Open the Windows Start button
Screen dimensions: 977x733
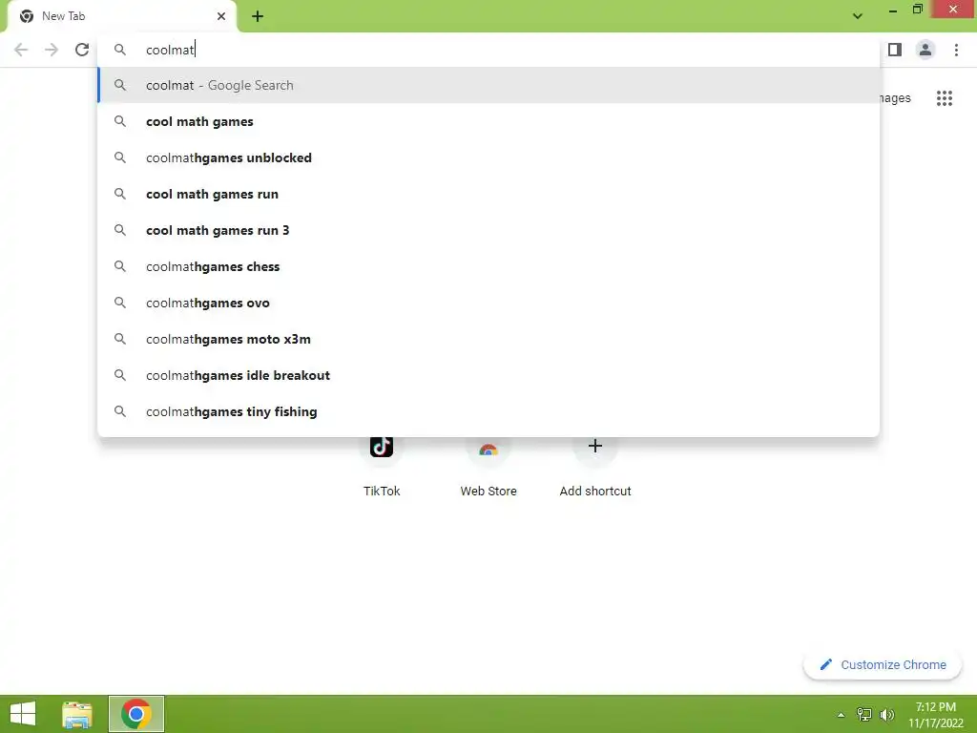click(23, 714)
